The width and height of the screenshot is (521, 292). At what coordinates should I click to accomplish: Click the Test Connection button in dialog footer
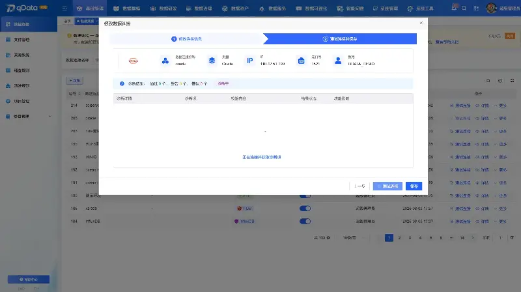pos(387,186)
